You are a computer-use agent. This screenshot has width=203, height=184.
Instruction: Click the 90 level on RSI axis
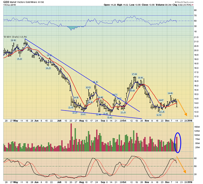point(195,10)
